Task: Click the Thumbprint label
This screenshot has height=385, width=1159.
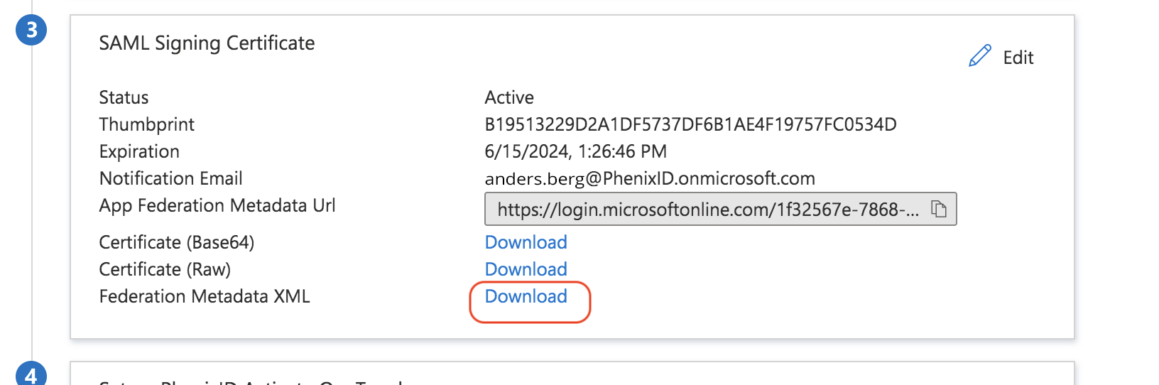Action: pyautogui.click(x=146, y=124)
